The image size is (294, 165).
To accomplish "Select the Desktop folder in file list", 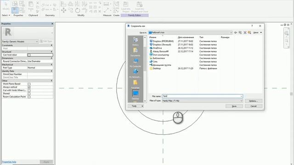I will coord(155,68).
